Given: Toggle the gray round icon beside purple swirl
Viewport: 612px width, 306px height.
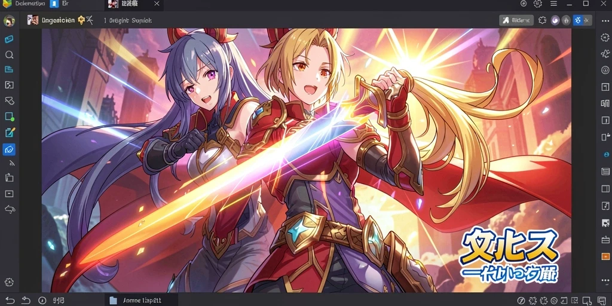Looking at the screenshot, I should (567, 20).
